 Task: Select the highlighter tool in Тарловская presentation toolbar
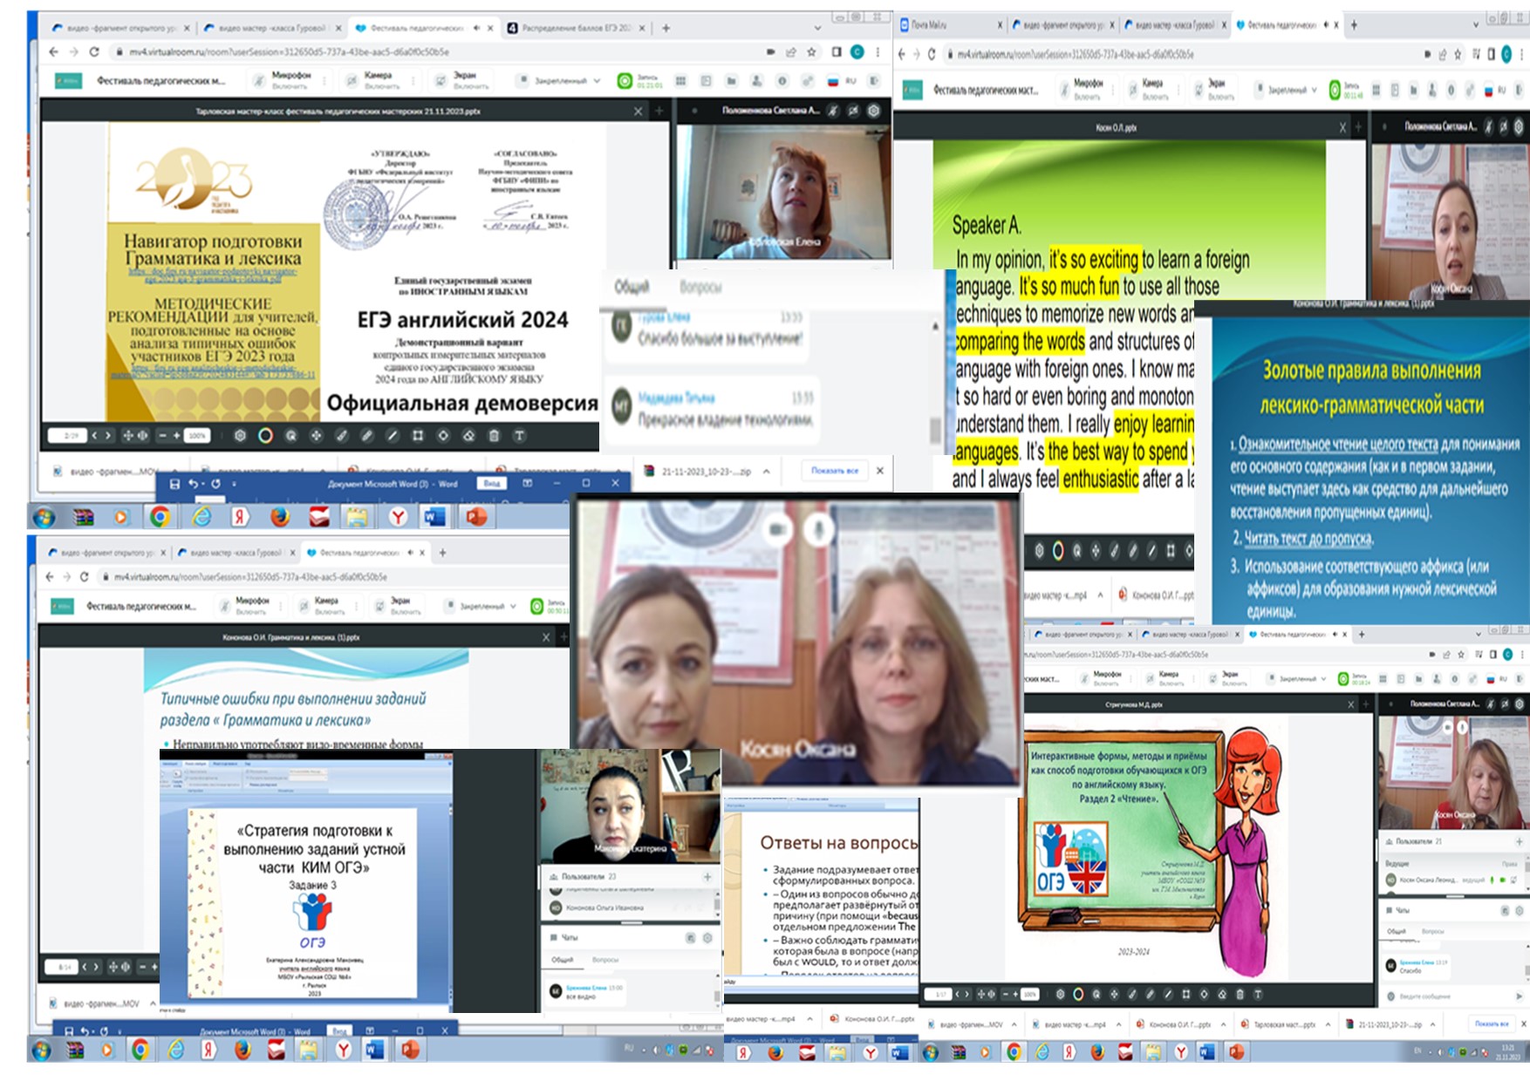pyautogui.click(x=341, y=435)
